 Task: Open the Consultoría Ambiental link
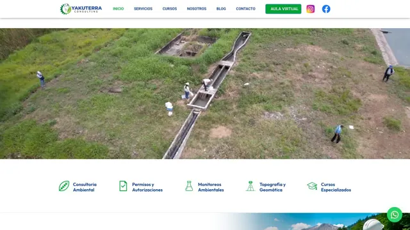coord(85,187)
